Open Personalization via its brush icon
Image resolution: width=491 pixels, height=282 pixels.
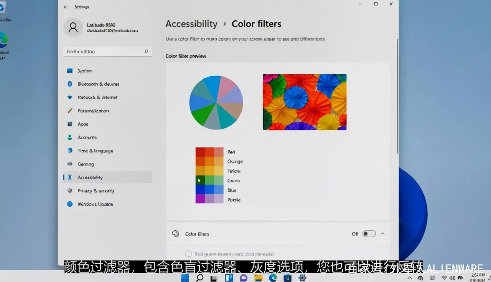click(x=70, y=111)
